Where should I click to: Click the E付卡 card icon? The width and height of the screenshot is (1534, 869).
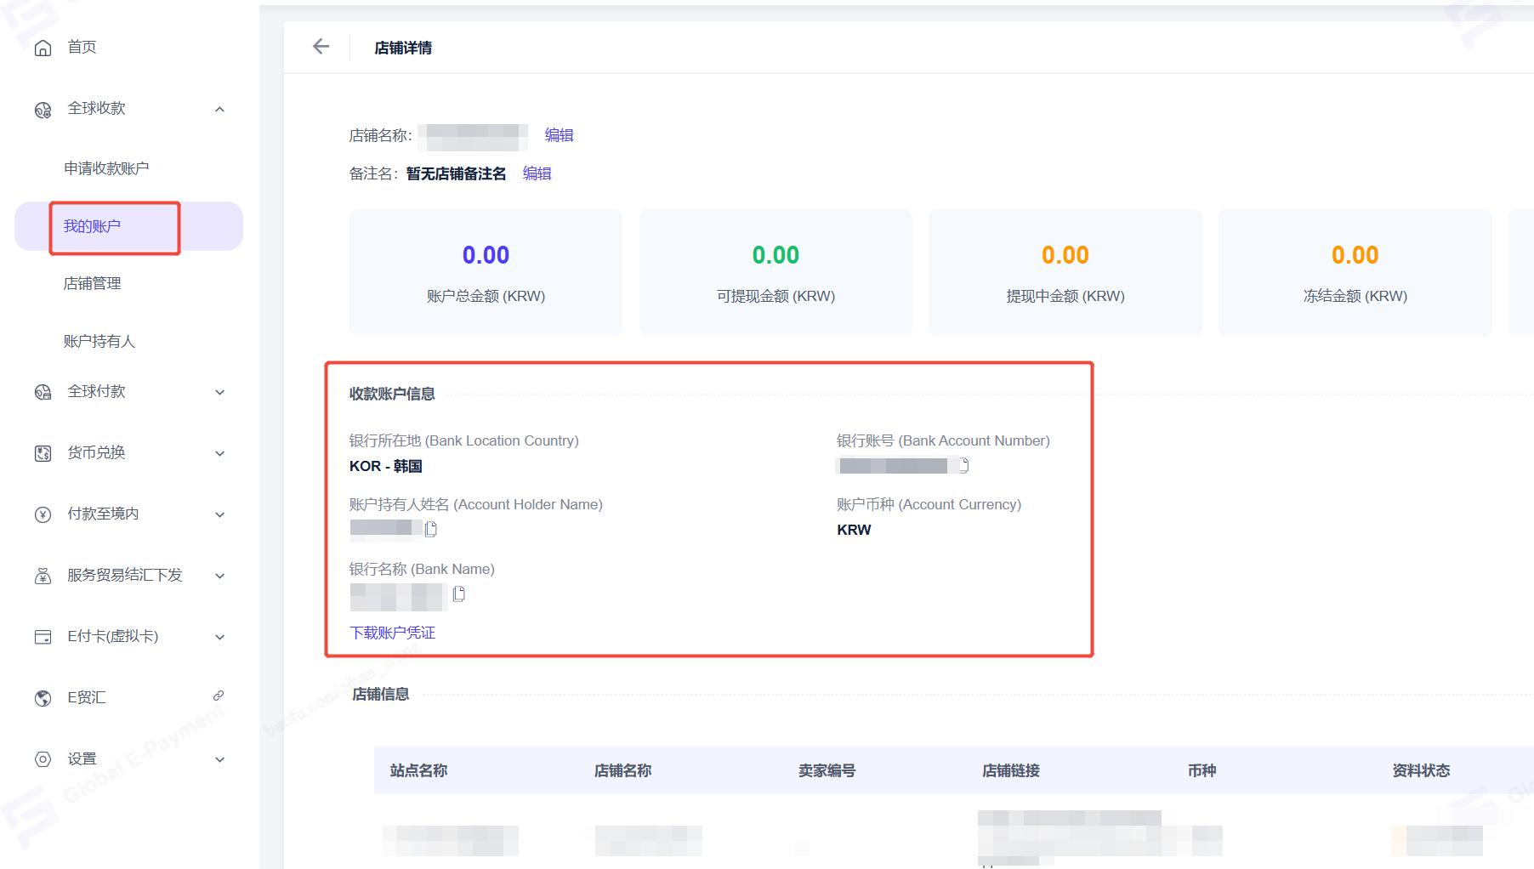(x=43, y=637)
